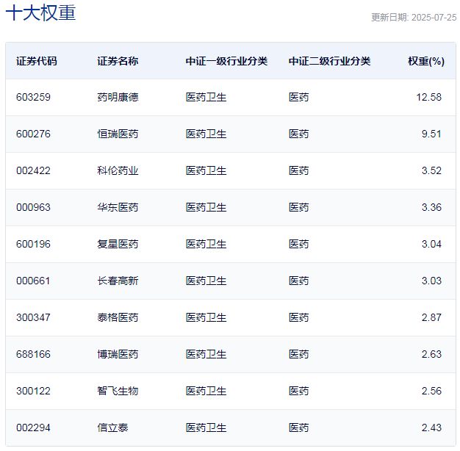Screen dimensions: 460x451
Task: Open the 药明康德 security name
Action: [x=118, y=97]
